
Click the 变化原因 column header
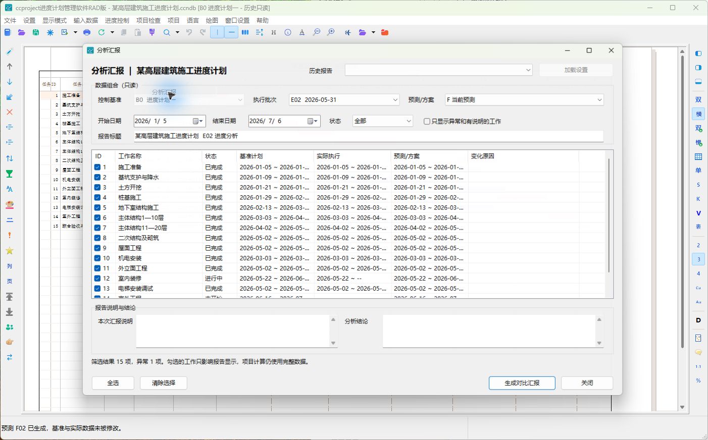click(x=523, y=156)
